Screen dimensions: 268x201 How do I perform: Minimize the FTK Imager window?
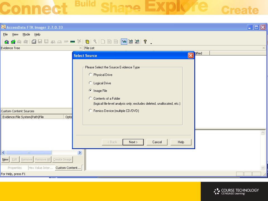[250, 27]
